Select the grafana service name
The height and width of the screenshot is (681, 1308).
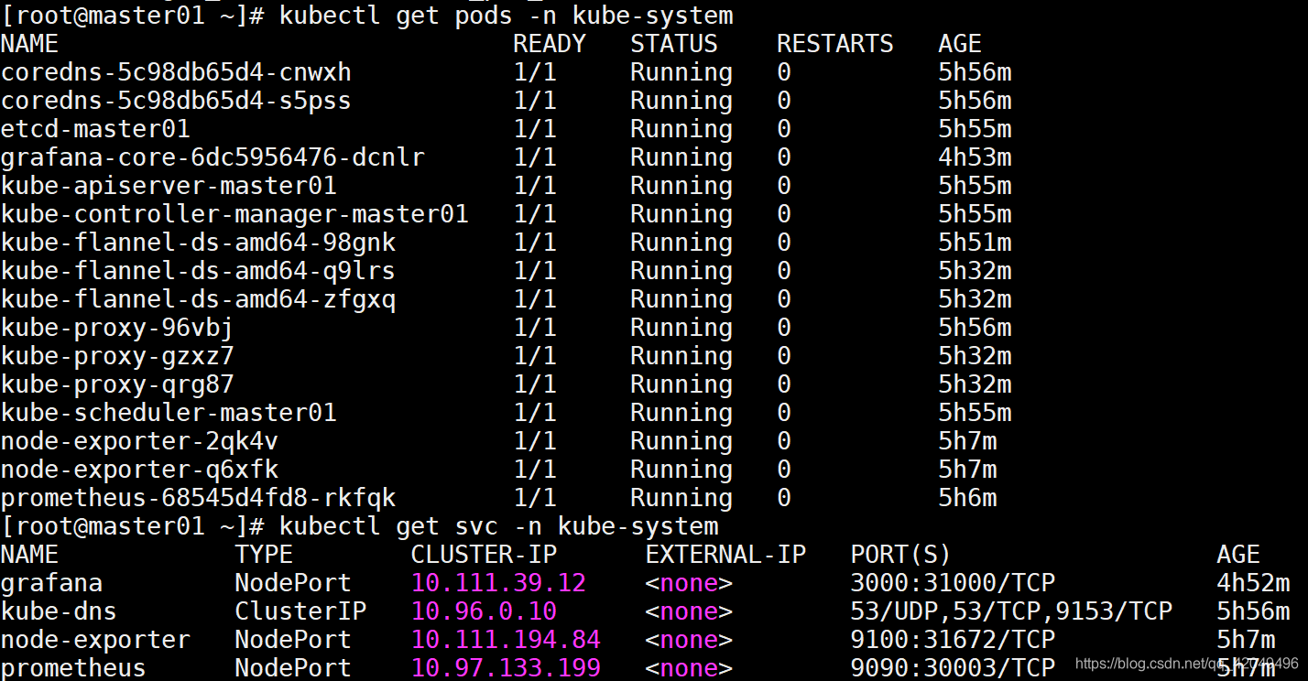(51, 583)
